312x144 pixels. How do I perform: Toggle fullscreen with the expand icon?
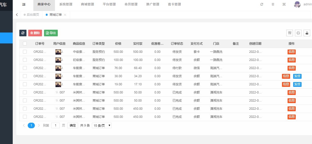click(x=284, y=4)
